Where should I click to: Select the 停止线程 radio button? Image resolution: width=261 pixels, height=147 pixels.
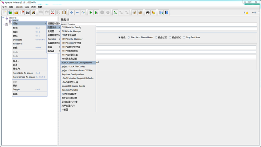(x=156, y=37)
